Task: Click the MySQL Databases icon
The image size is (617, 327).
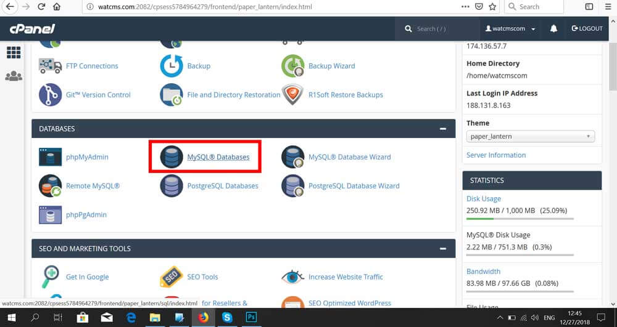Action: click(x=172, y=157)
